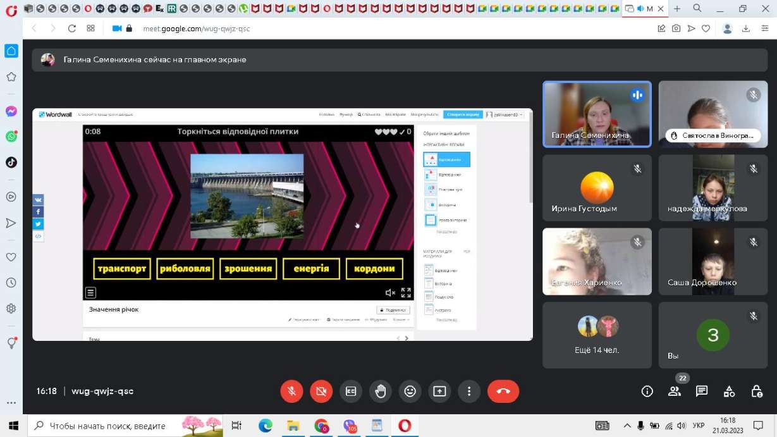Open the emoji reactions button
Screen dimensions: 777x437
[410, 391]
